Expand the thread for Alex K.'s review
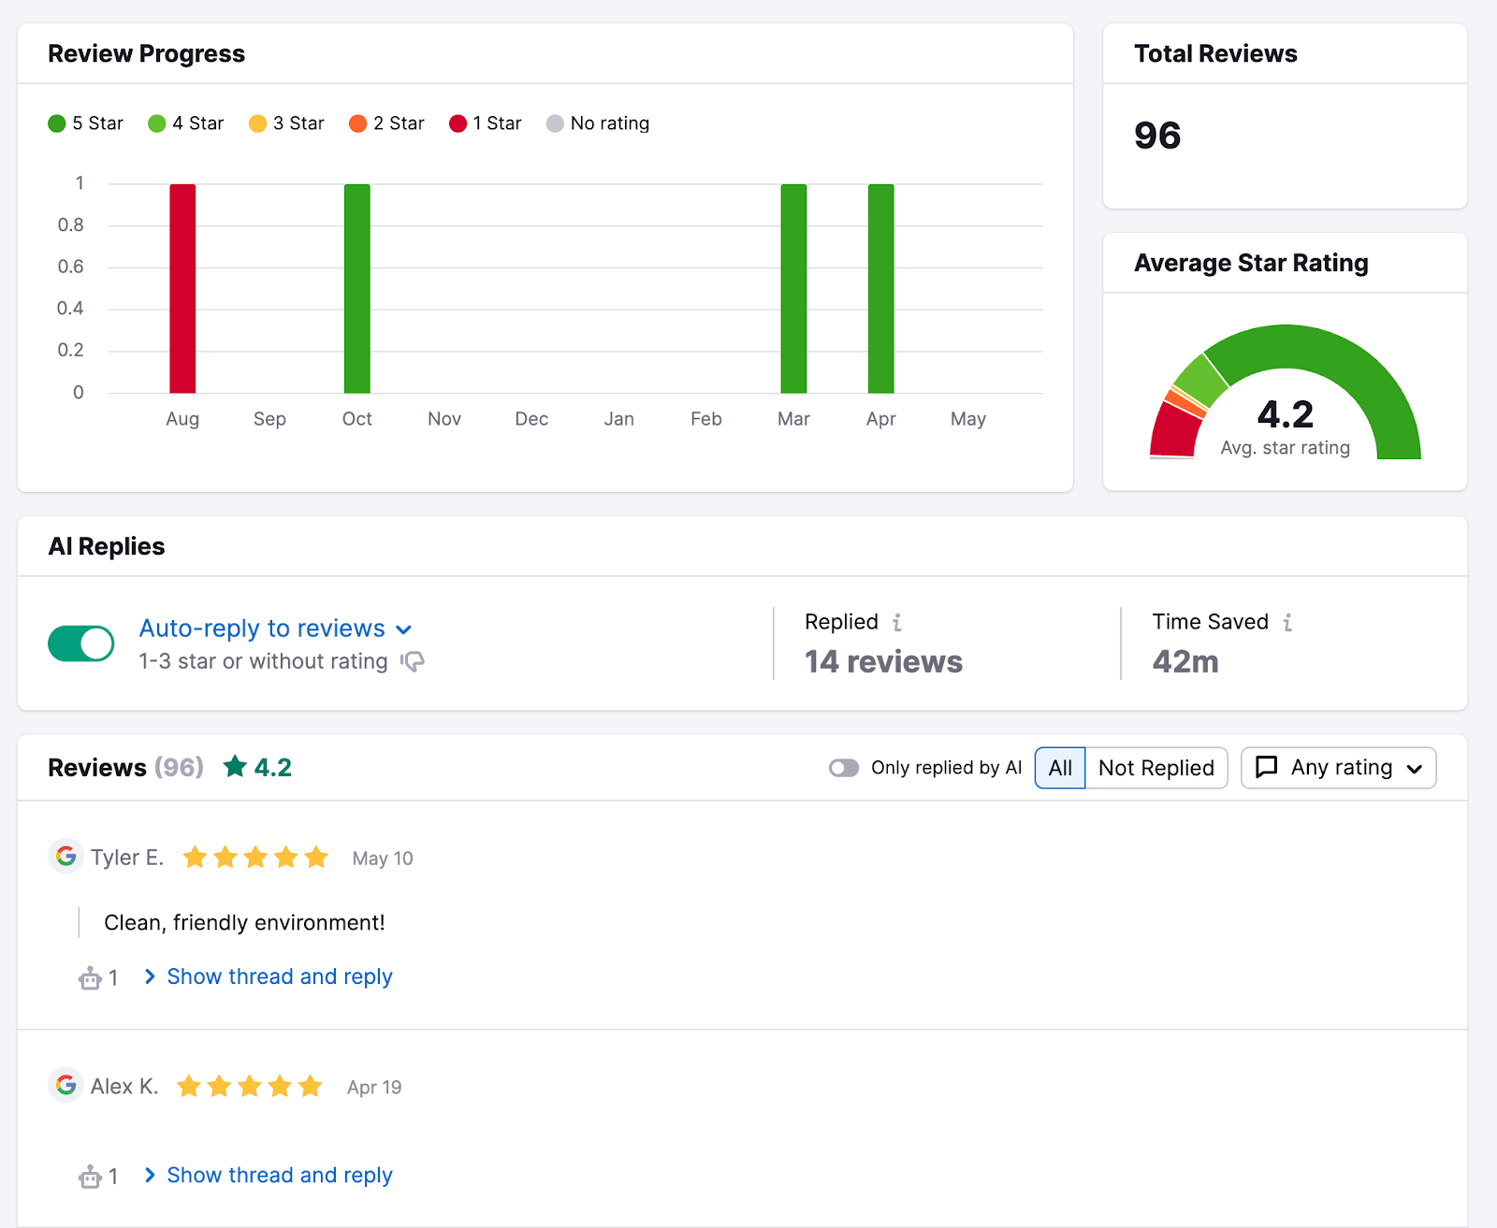 [x=279, y=1175]
